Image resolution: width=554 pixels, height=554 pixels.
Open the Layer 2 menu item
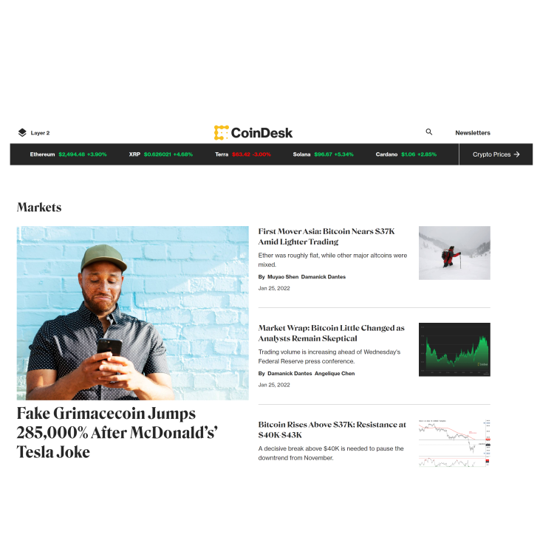(x=40, y=133)
